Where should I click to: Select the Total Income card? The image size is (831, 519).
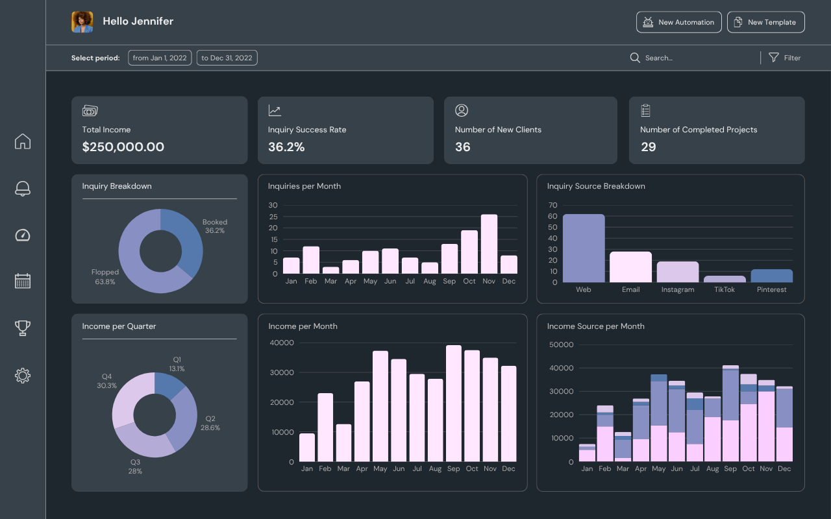[x=159, y=130]
